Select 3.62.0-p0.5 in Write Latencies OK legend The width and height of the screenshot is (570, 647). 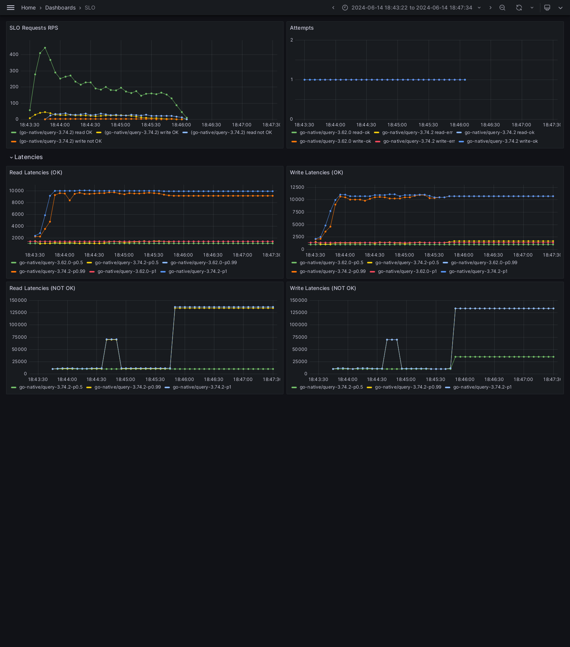331,263
